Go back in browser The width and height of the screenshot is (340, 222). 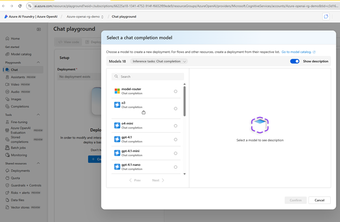tap(4, 6)
